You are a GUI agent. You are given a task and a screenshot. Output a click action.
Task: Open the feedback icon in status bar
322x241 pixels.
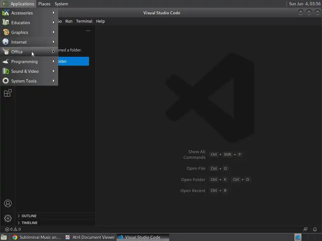point(305,229)
